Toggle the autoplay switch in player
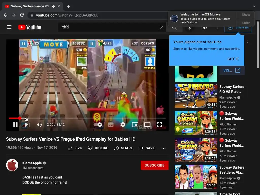The width and height of the screenshot is (260, 195). pos(98,124)
